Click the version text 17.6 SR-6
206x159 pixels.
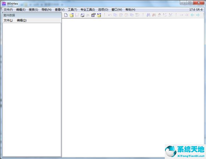[196, 10]
